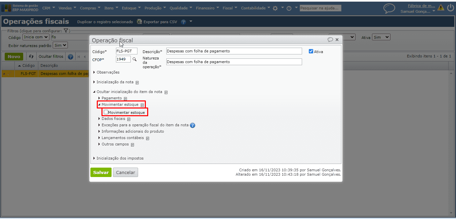Screen dimensions: 456x219
Task: Expand Inicialização da nota section
Action: coord(113,82)
